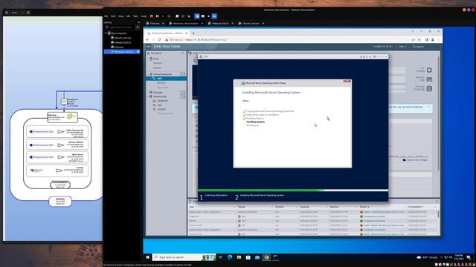Click the browser address bar URL

click(206, 39)
